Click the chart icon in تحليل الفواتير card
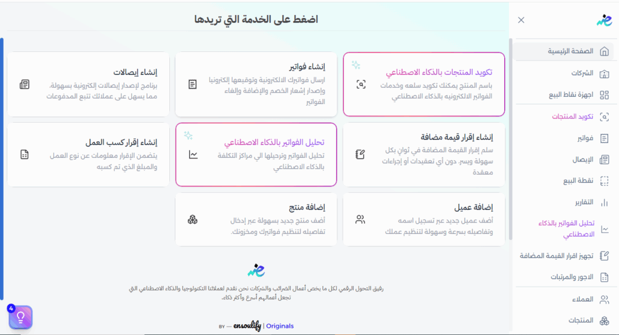 point(193,155)
